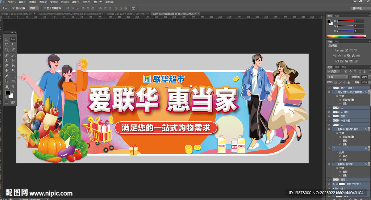This screenshot has width=371, height=200.
Task: Open the 滤镜(T) menu
Action: pos(76,2)
